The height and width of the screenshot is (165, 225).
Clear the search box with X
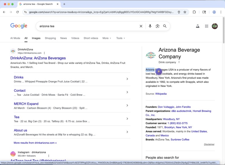tap(141, 26)
